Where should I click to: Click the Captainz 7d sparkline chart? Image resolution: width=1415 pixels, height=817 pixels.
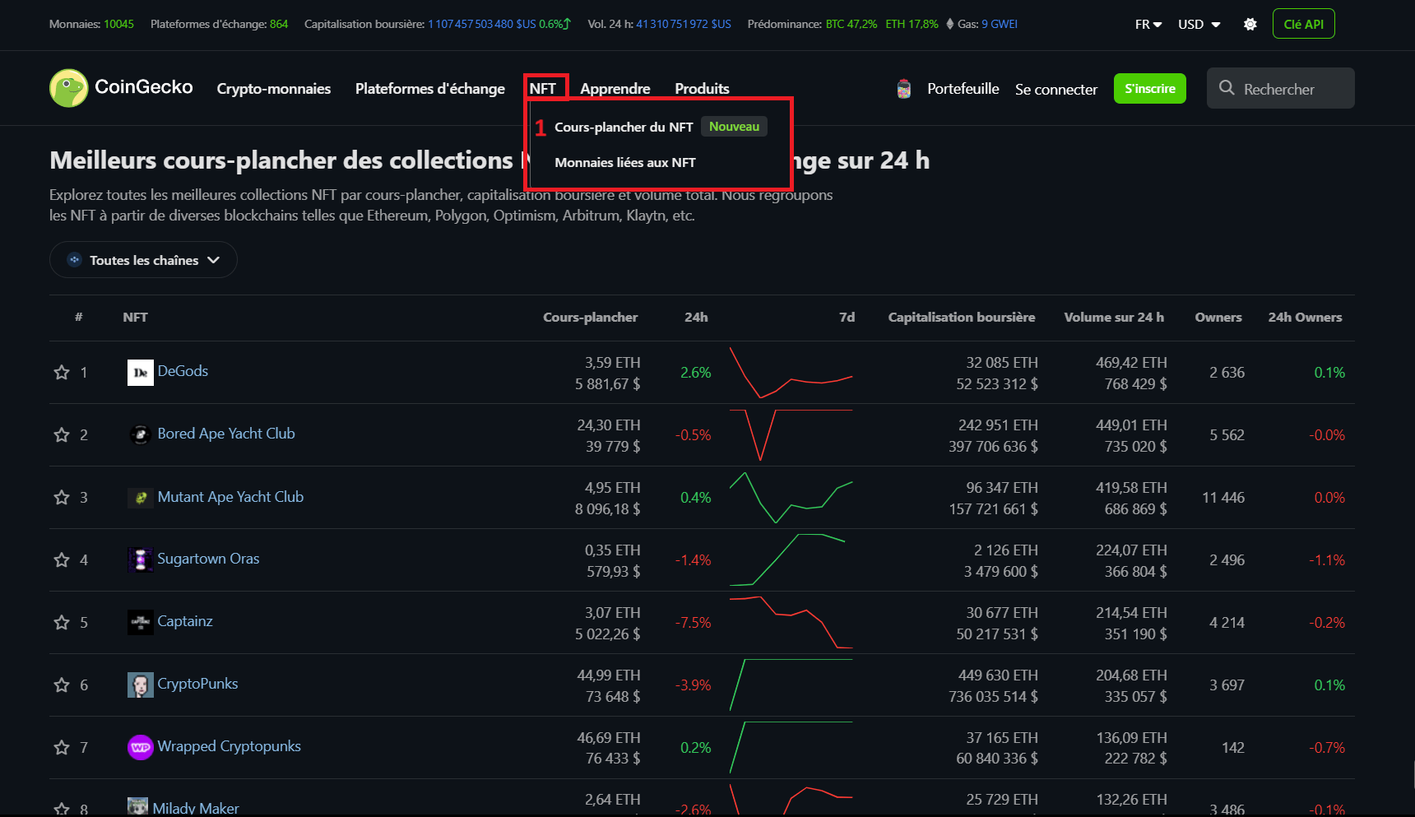point(791,623)
